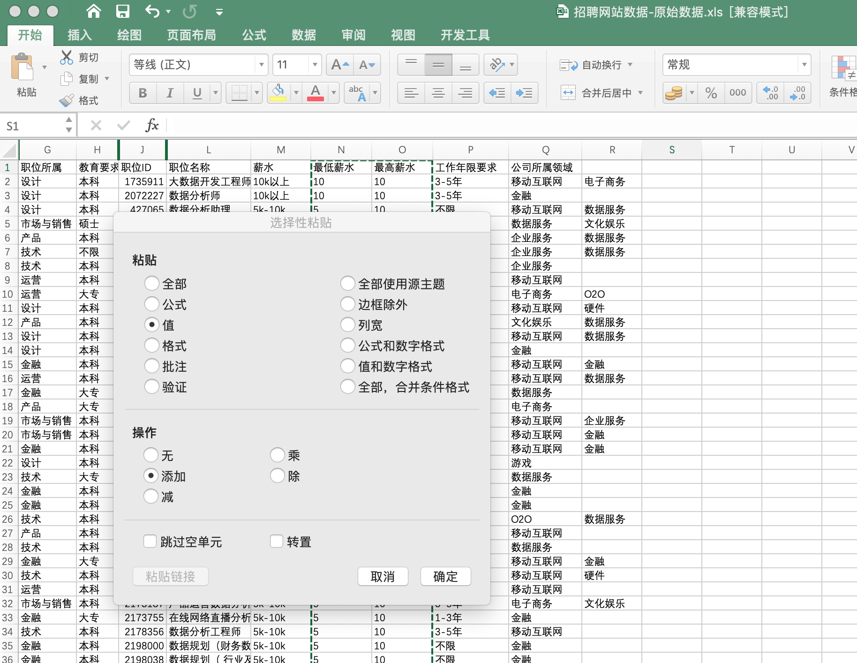Open the 页面布局 ribbon tab
The width and height of the screenshot is (857, 663).
(x=191, y=35)
